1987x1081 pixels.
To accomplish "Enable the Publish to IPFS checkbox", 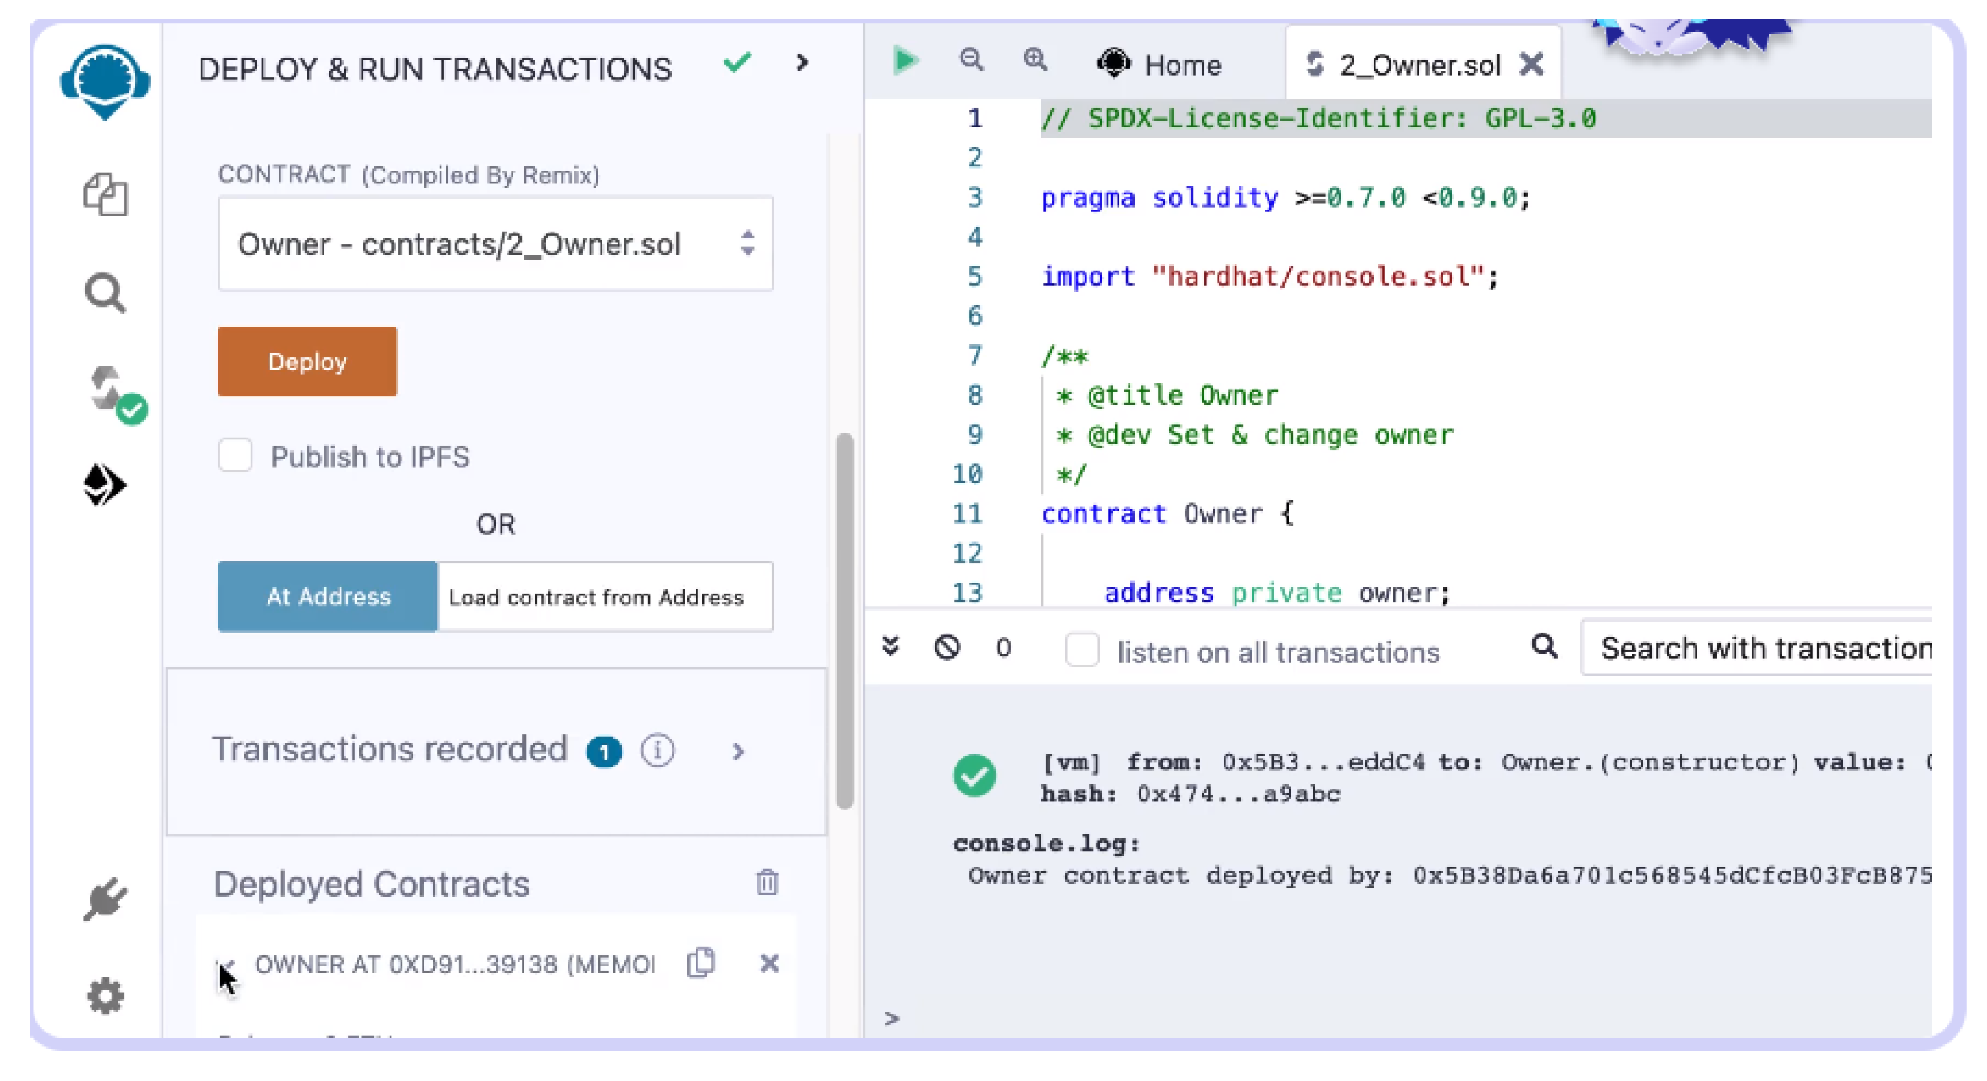I will click(x=235, y=455).
